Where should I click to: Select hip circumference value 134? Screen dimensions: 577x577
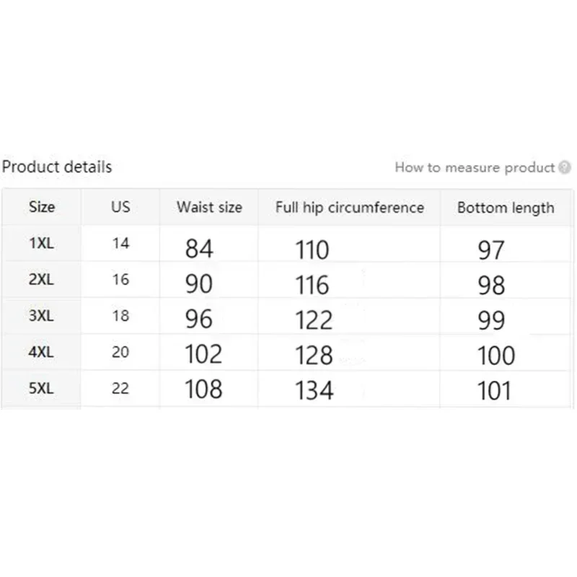pos(314,390)
